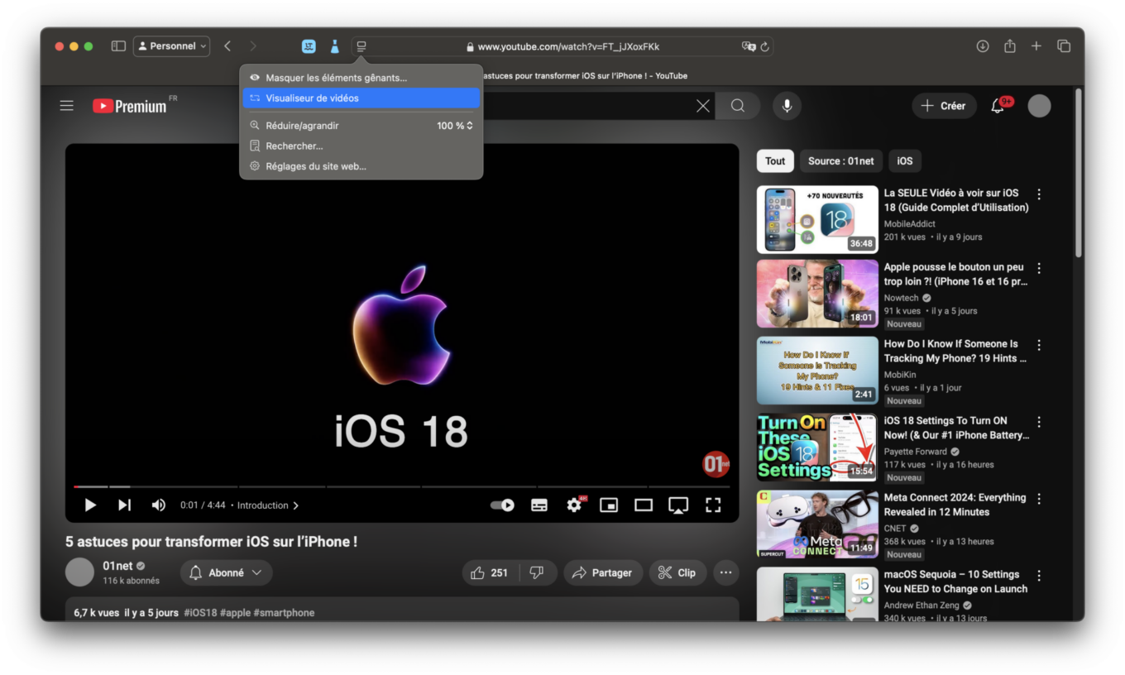Switch to theater mode
This screenshot has width=1125, height=675.
coord(644,505)
